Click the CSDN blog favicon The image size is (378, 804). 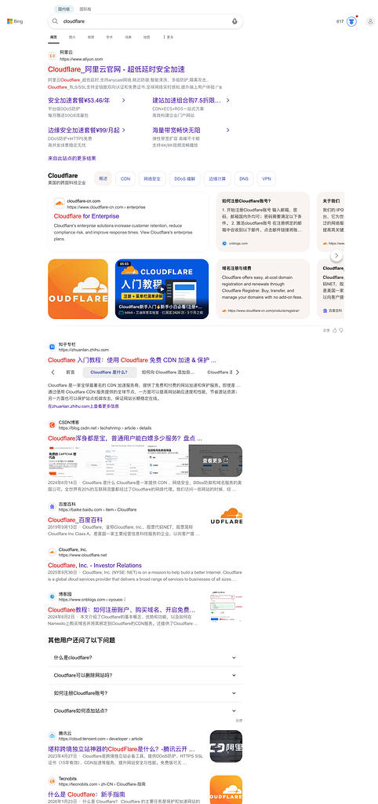click(x=53, y=424)
